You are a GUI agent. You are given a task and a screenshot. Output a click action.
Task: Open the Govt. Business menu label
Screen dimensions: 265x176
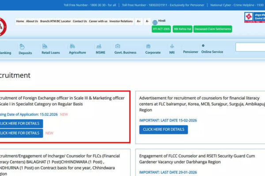(x=125, y=52)
